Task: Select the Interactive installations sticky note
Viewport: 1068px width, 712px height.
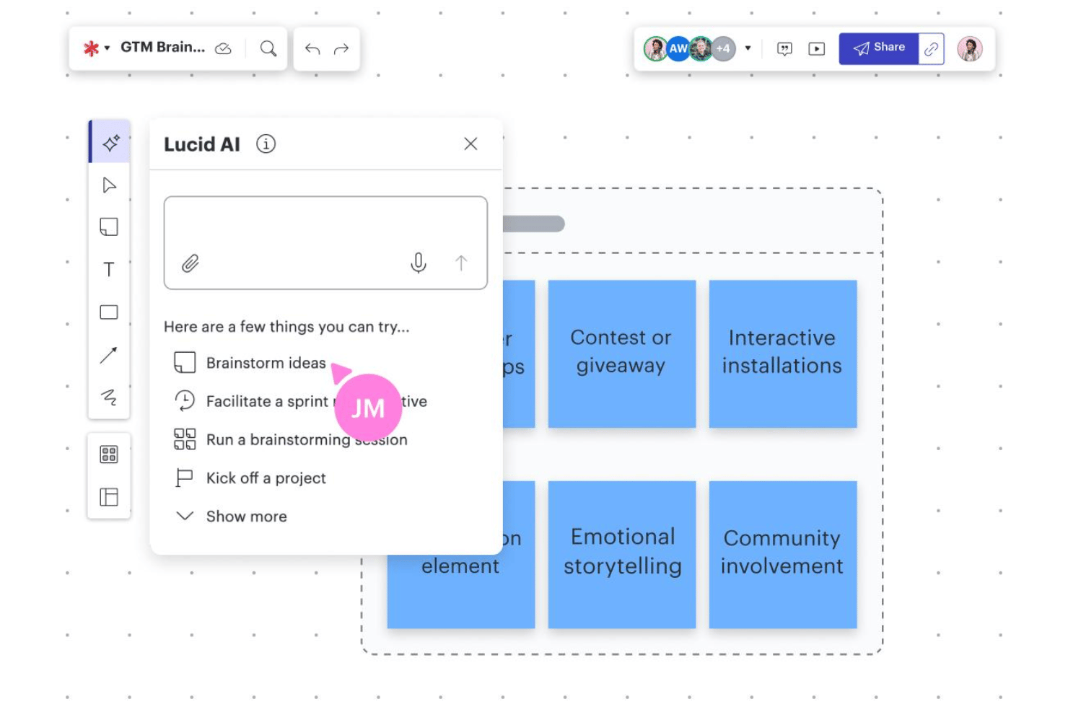Action: point(783,353)
